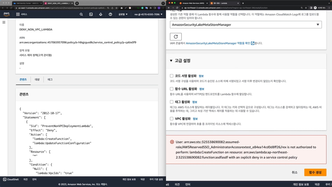Click the CloudShell icon in left footer
This screenshot has height=187, width=332.
[x=4, y=179]
